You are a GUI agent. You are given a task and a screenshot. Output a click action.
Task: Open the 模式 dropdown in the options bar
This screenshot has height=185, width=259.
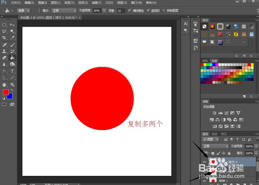pos(64,11)
